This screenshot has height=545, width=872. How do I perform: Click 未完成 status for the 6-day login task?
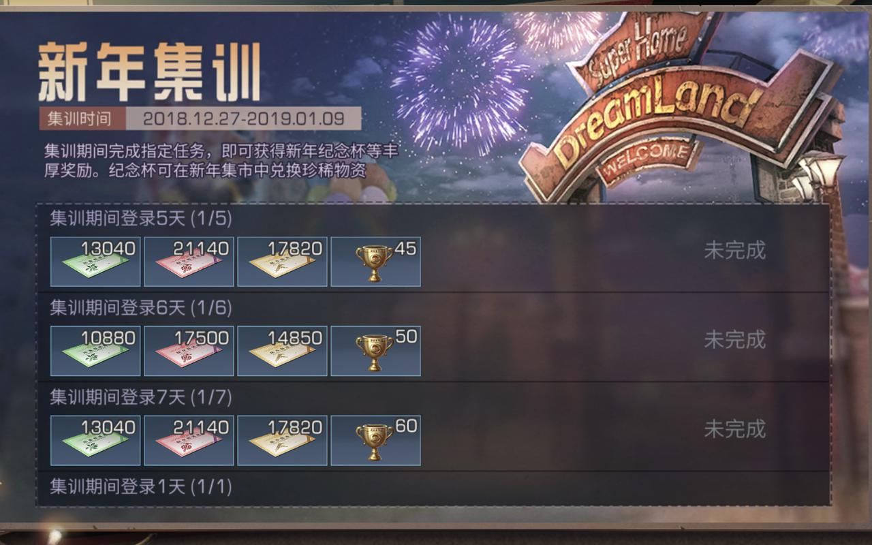point(734,339)
